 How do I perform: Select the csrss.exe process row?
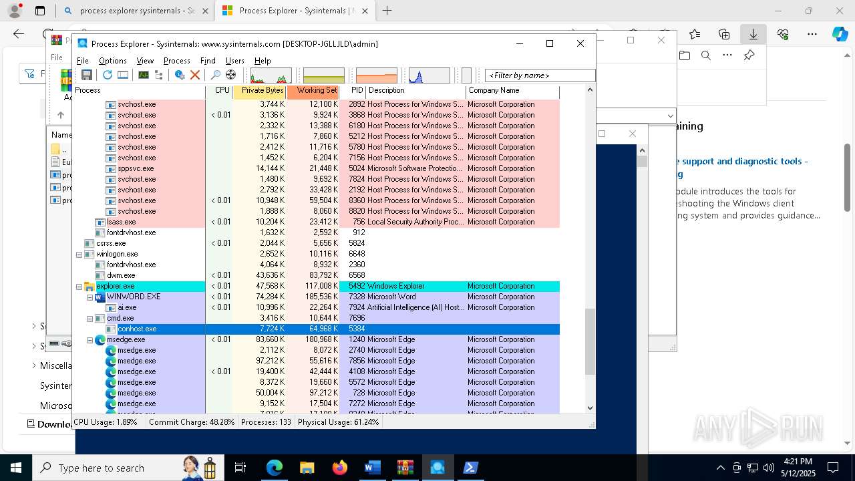316,243
